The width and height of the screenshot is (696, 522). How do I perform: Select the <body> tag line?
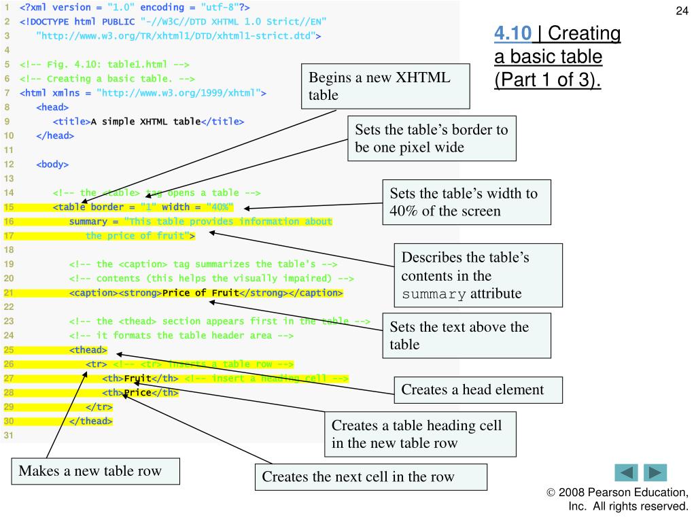click(x=52, y=164)
